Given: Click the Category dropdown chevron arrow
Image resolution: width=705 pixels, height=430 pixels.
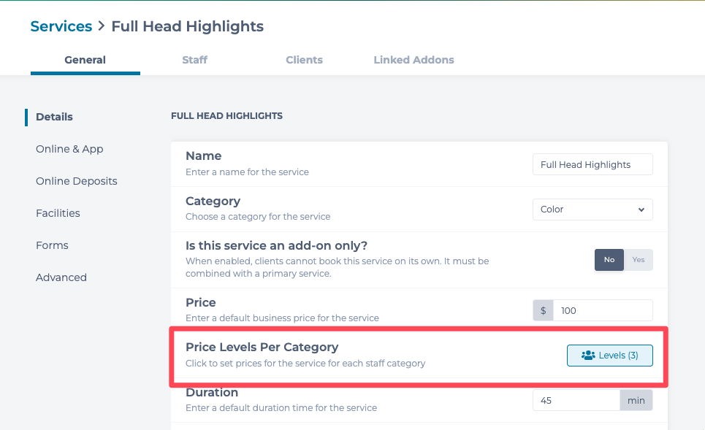Looking at the screenshot, I should [641, 210].
